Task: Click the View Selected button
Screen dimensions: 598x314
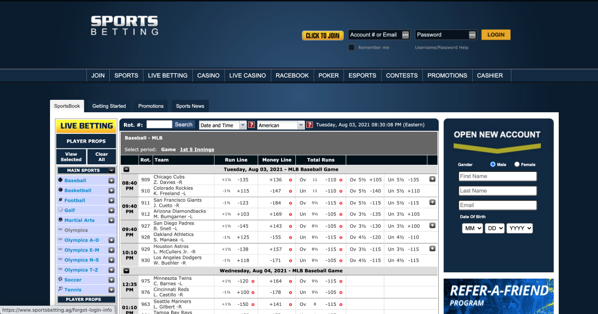Action: pyautogui.click(x=71, y=157)
